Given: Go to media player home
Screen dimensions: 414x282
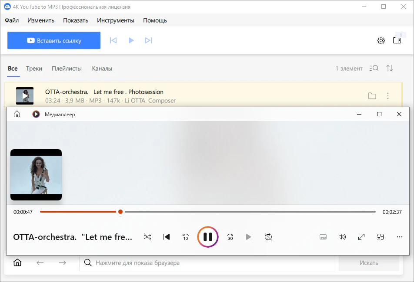Looking at the screenshot, I should (17, 114).
